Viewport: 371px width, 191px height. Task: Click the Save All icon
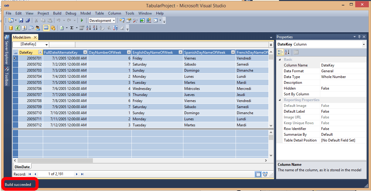click(x=28, y=21)
